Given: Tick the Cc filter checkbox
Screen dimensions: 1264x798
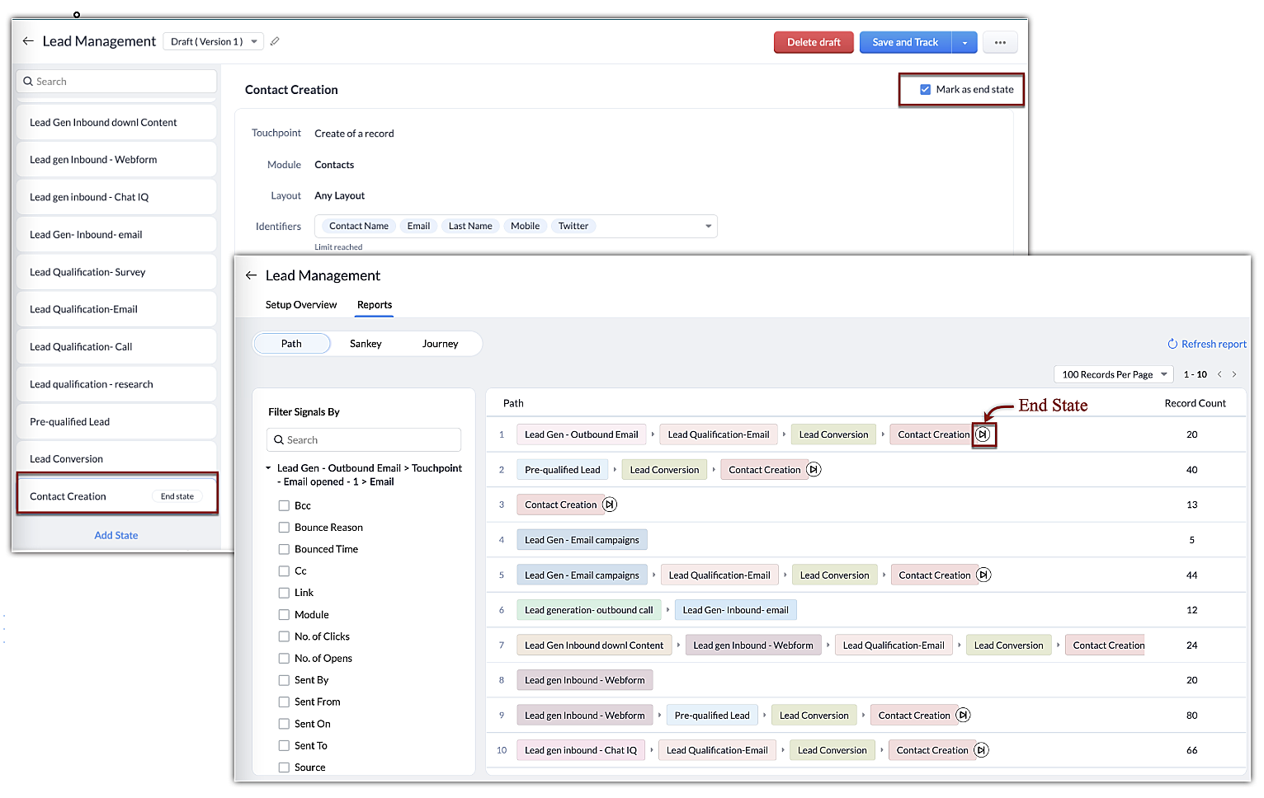Looking at the screenshot, I should (284, 571).
